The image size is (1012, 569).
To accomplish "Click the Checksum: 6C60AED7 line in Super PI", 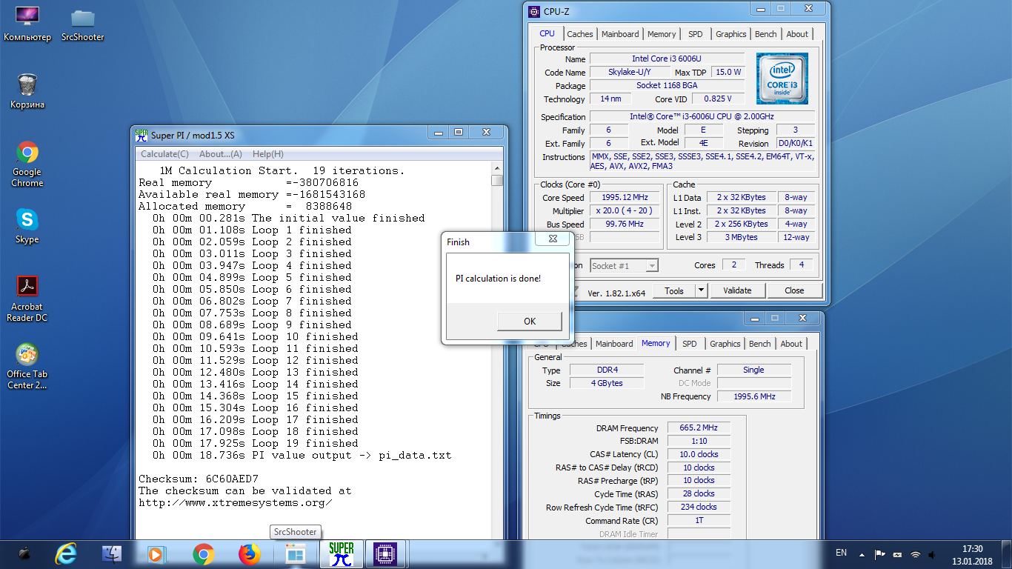I will 199,479.
